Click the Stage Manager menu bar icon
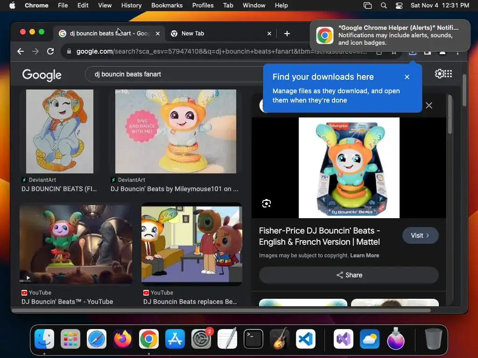This screenshot has width=478, height=358. coord(368,6)
